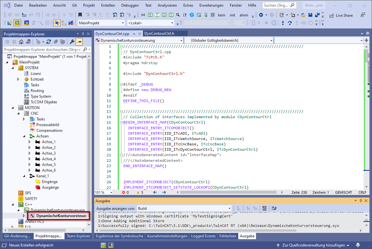
Task: Toggle the bookmark icon in the toolbar
Action: click(80, 15)
